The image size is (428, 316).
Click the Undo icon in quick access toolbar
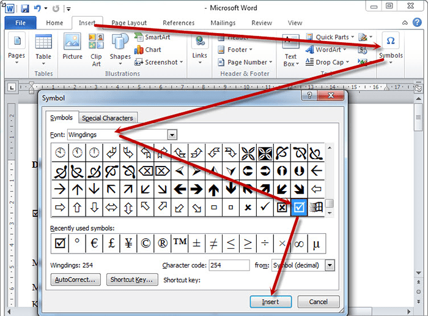(x=37, y=9)
